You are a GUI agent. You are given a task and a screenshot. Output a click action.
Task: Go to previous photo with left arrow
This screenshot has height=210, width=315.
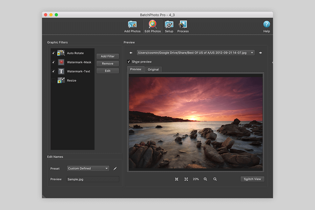pos(131,53)
